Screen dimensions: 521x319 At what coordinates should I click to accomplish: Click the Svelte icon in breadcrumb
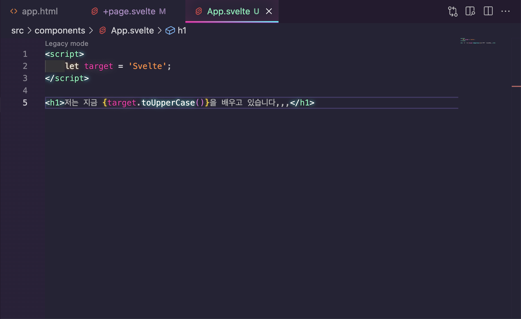pyautogui.click(x=103, y=30)
